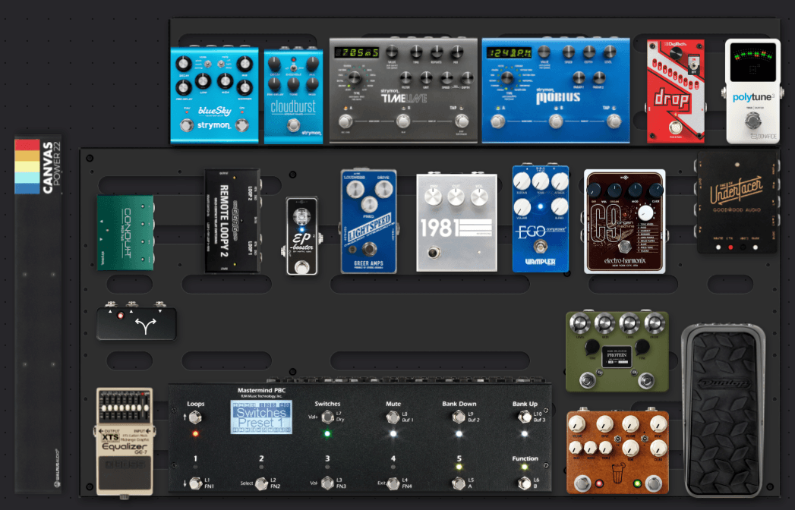Viewport: 795px width, 510px height.
Task: Click the PolyTune 3 tuner pedal
Action: pyautogui.click(x=752, y=91)
